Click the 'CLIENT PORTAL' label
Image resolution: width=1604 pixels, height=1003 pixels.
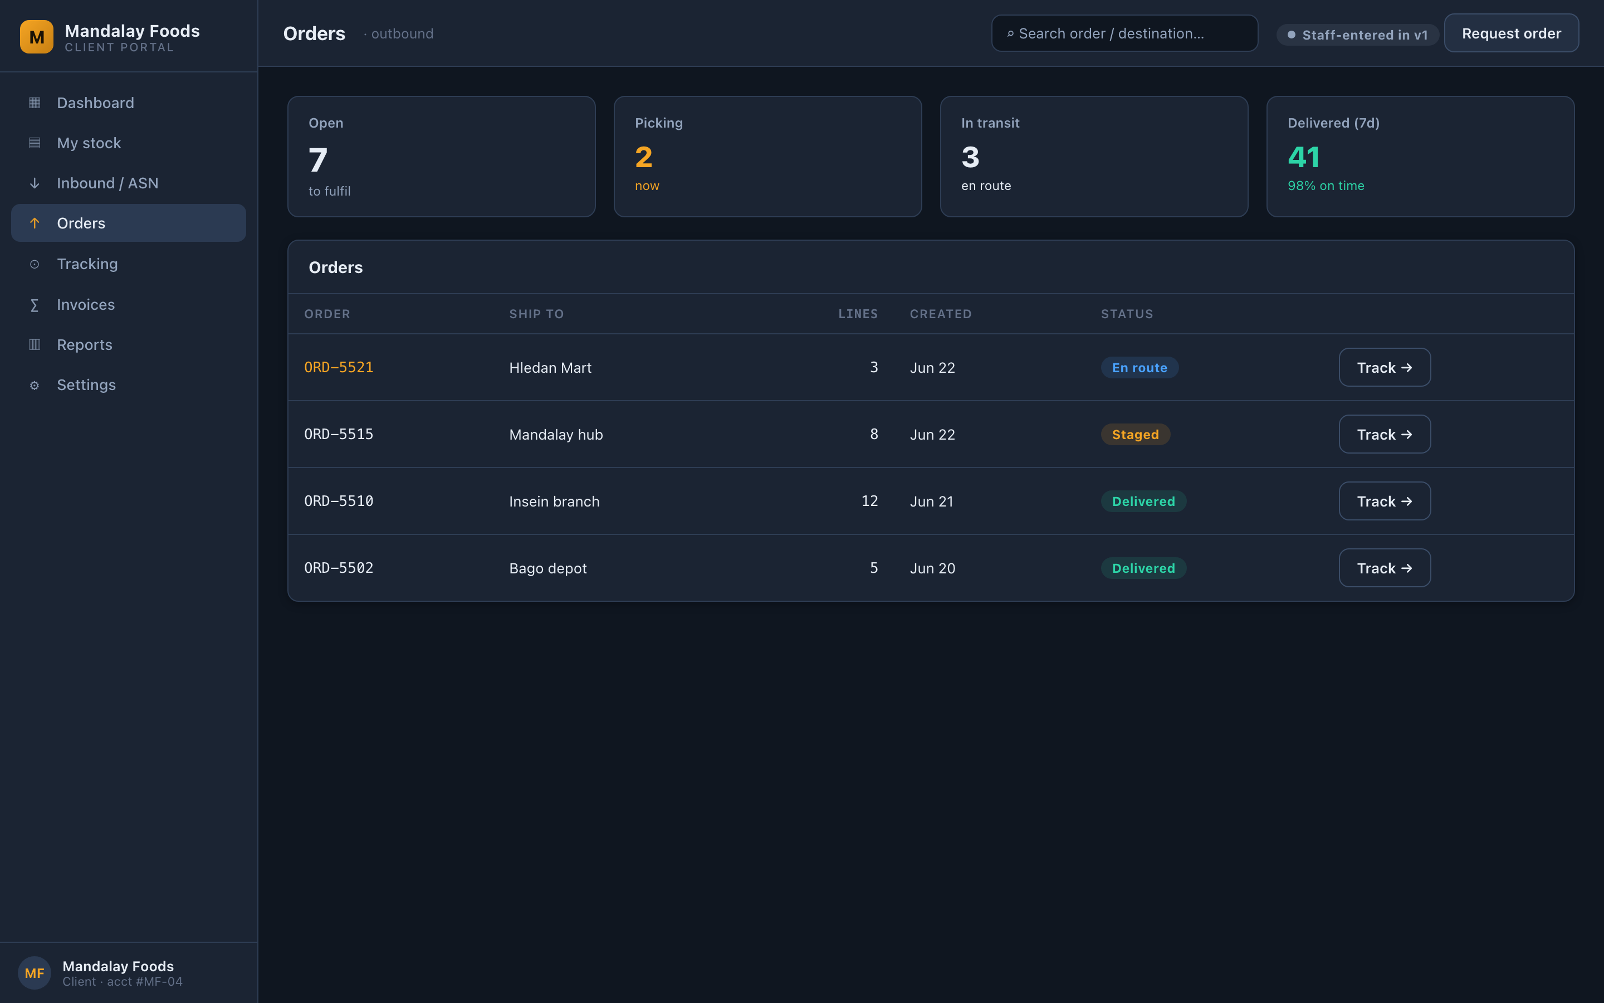pos(119,48)
